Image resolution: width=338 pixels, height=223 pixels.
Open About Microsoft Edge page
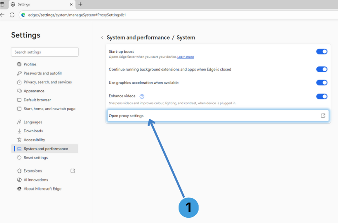click(x=44, y=188)
